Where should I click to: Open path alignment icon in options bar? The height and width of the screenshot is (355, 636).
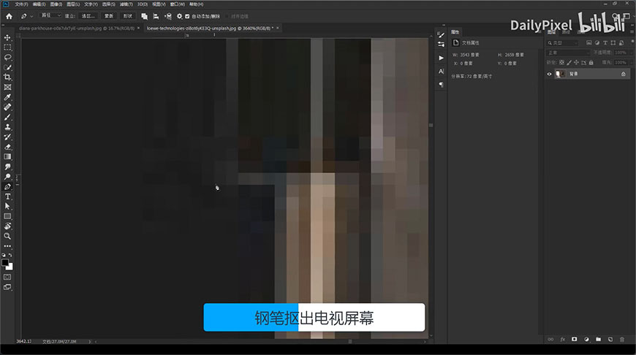coord(156,16)
